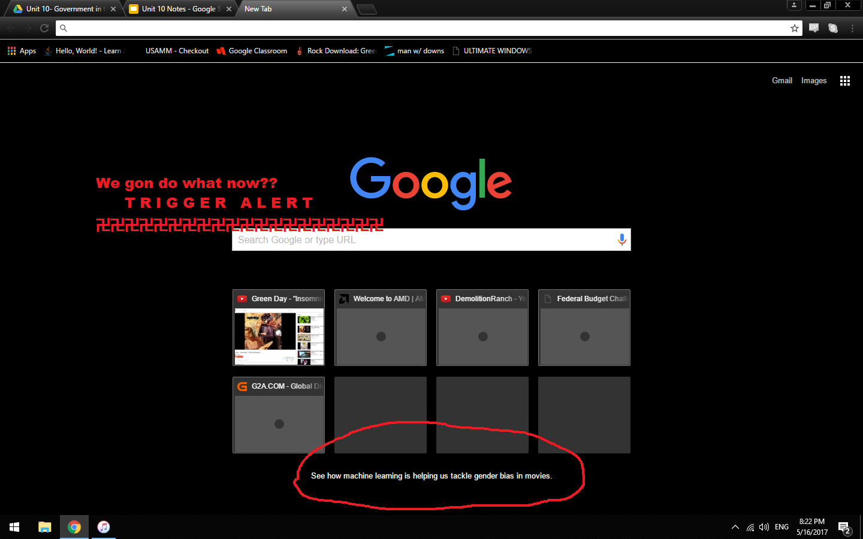Go to Google Images
The height and width of the screenshot is (539, 863).
click(814, 80)
